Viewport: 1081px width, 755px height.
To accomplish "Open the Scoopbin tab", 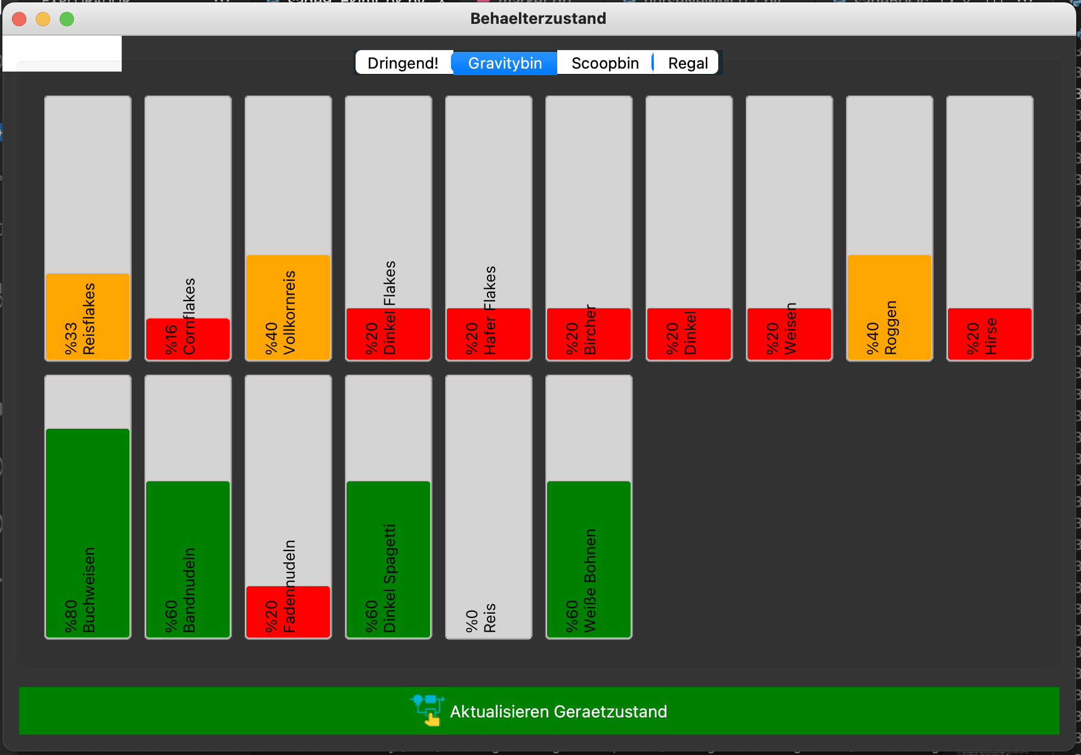I will (x=605, y=63).
